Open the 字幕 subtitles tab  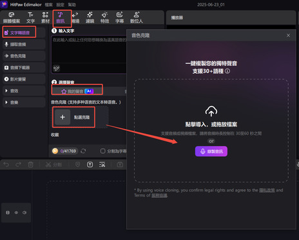coord(119,18)
